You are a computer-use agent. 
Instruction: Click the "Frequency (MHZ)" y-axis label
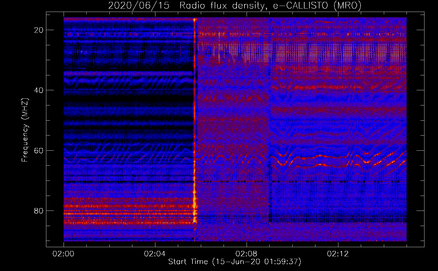tap(25, 130)
